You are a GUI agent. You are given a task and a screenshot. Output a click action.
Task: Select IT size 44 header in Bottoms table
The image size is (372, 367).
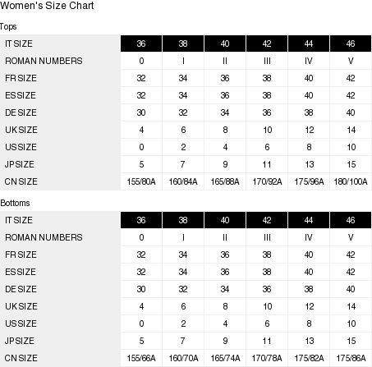pyautogui.click(x=309, y=220)
